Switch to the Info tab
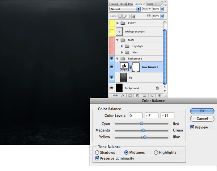 pyautogui.click(x=130, y=3)
